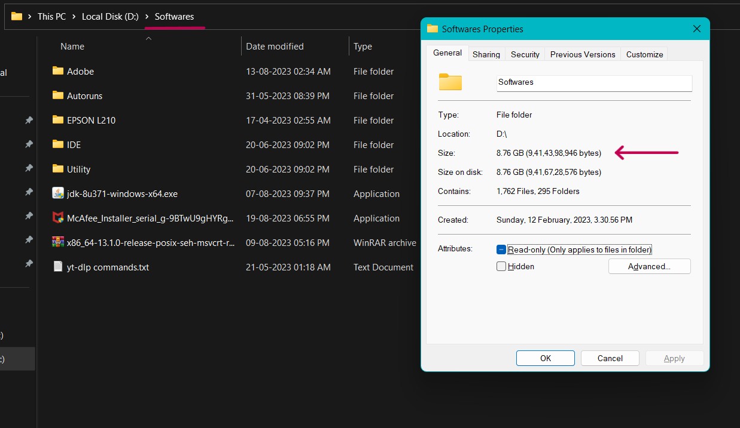Select the McAfee Installer application icon
This screenshot has width=740, height=428.
59,218
